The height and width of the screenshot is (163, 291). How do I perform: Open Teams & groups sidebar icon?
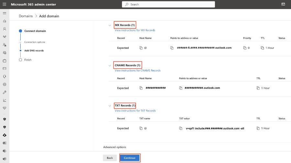click(5, 37)
